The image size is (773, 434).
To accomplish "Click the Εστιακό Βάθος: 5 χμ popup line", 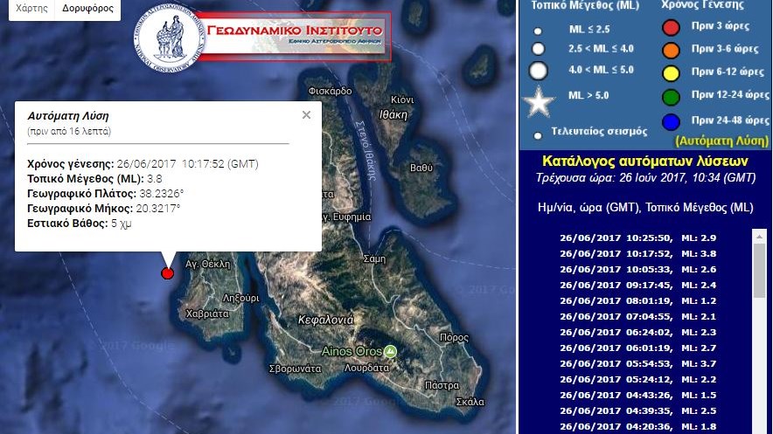I will (x=80, y=224).
